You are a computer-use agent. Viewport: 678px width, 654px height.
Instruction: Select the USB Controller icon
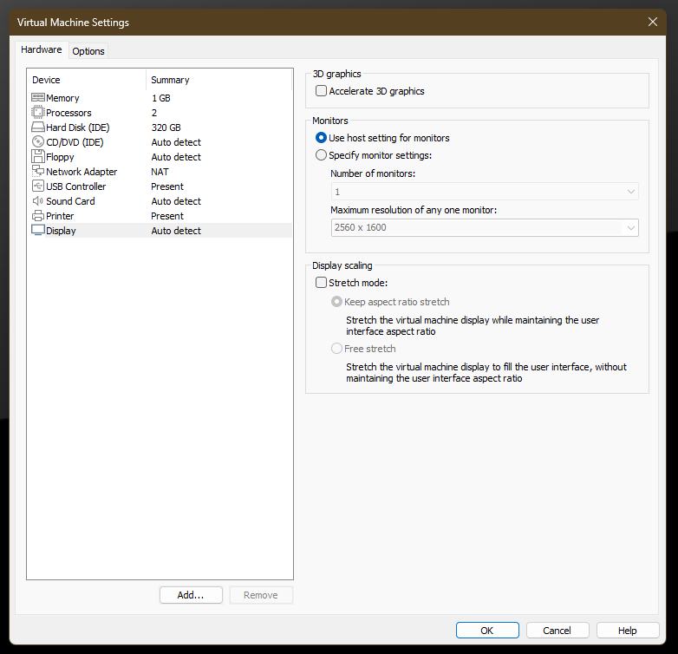click(38, 186)
